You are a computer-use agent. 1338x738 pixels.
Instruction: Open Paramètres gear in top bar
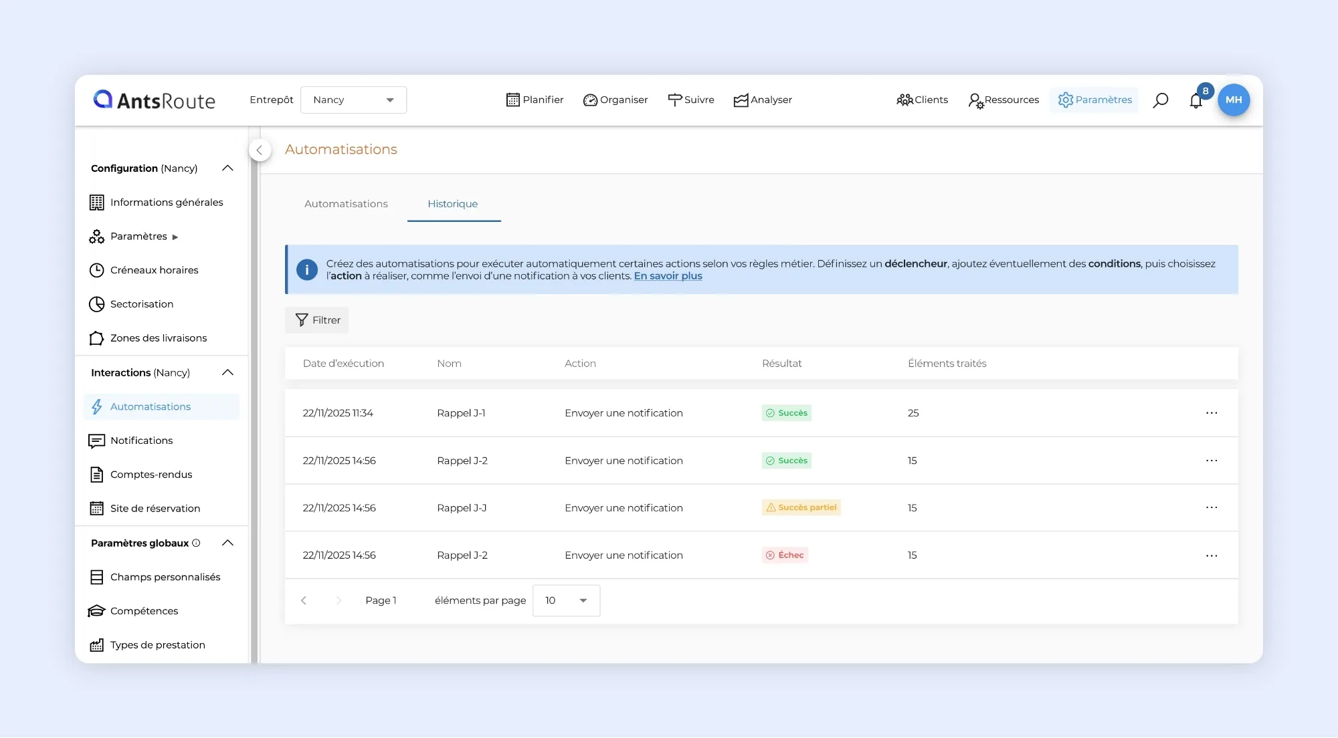(1094, 100)
